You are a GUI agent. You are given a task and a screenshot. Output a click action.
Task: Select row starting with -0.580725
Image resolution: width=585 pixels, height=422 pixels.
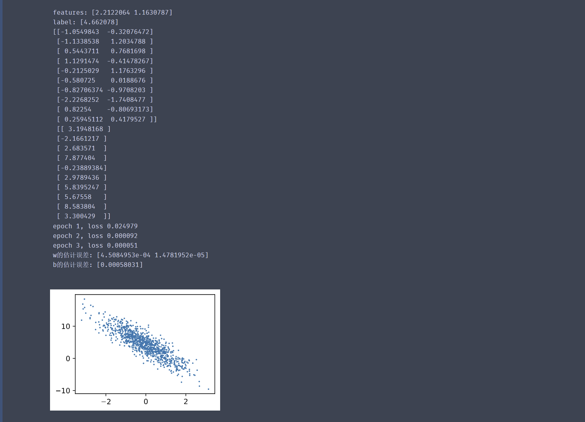(105, 80)
